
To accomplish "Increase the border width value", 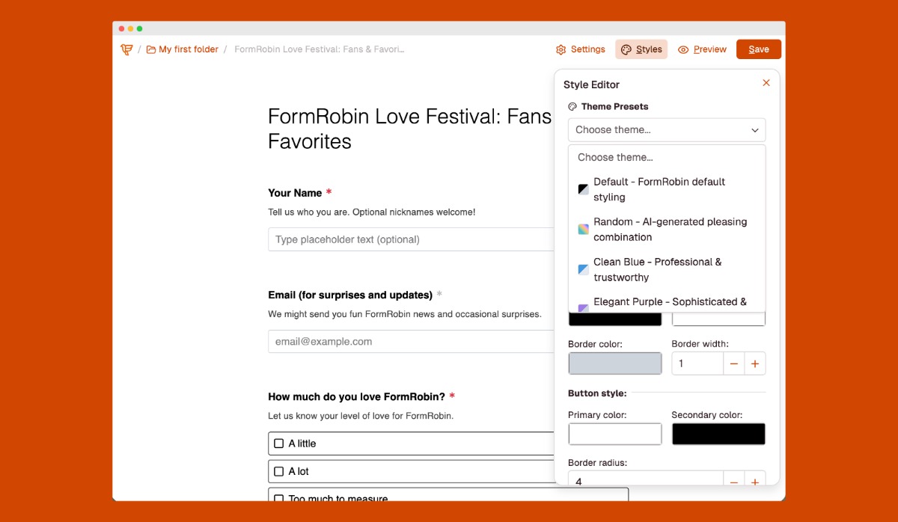I will [754, 364].
